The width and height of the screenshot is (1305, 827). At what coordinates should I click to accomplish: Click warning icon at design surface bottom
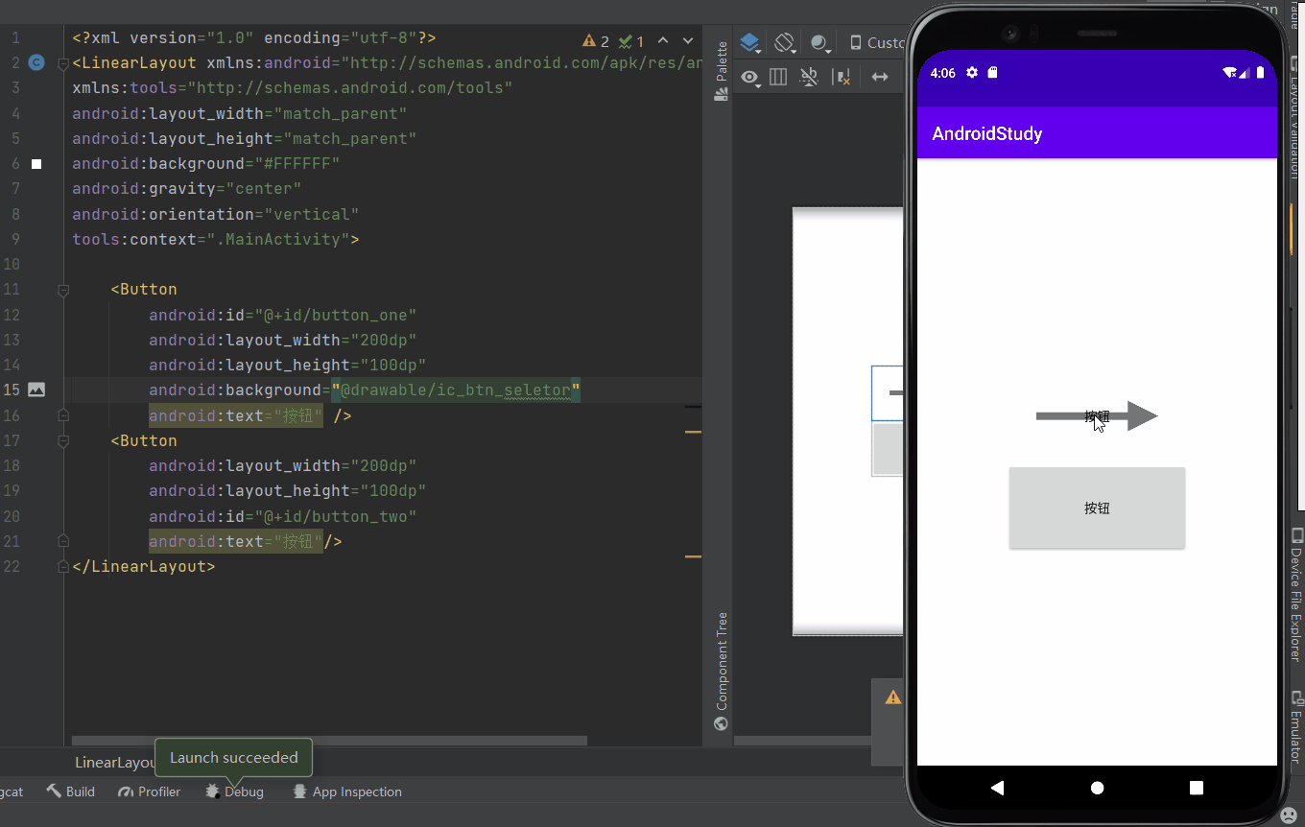[893, 697]
